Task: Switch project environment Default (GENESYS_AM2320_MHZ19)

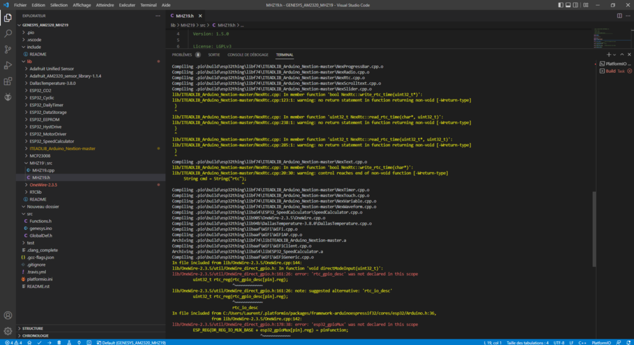Action: [x=131, y=342]
